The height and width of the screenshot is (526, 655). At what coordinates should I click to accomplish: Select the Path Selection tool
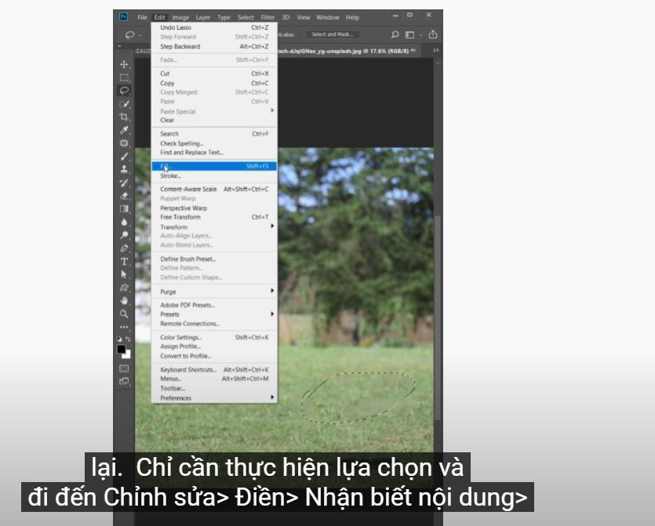point(124,274)
